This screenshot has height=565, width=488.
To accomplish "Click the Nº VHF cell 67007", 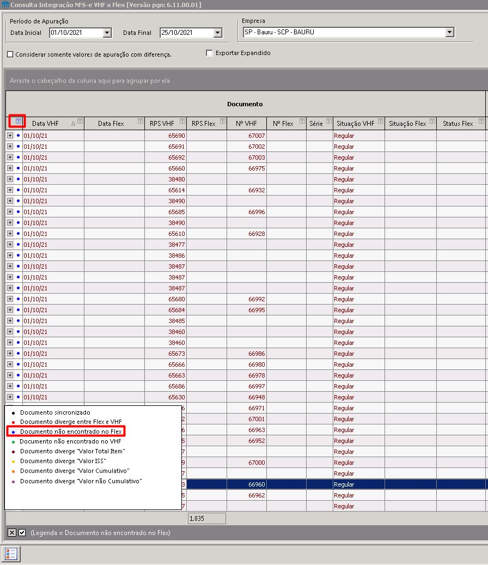I will (247, 136).
